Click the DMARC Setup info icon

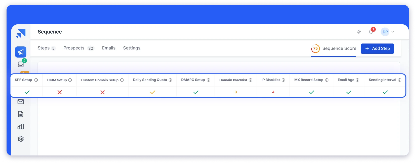pos(209,80)
